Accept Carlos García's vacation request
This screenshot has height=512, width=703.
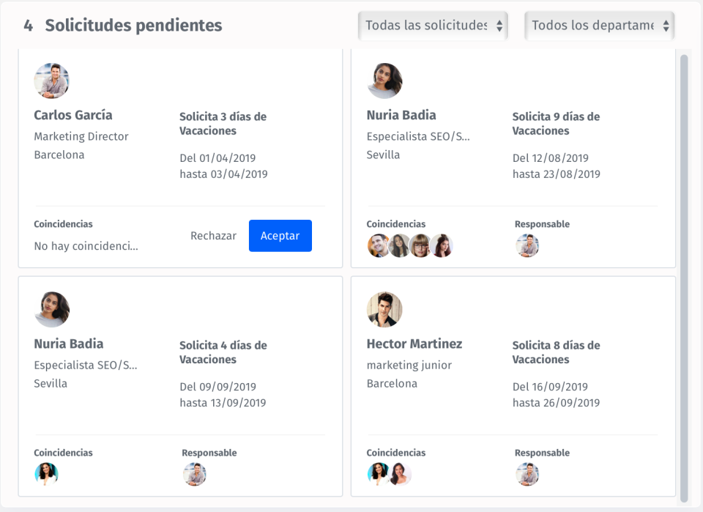280,236
